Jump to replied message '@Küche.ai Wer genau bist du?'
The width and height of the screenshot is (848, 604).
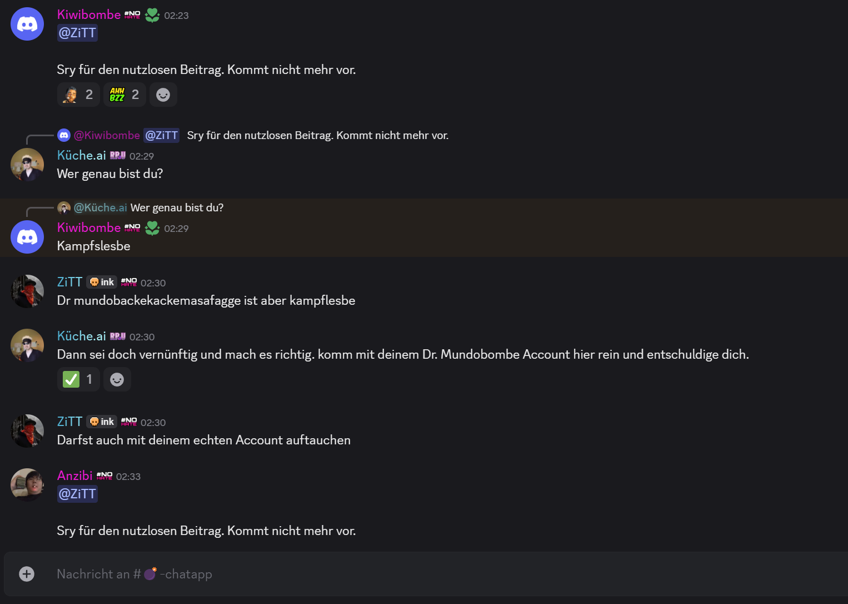click(x=177, y=207)
